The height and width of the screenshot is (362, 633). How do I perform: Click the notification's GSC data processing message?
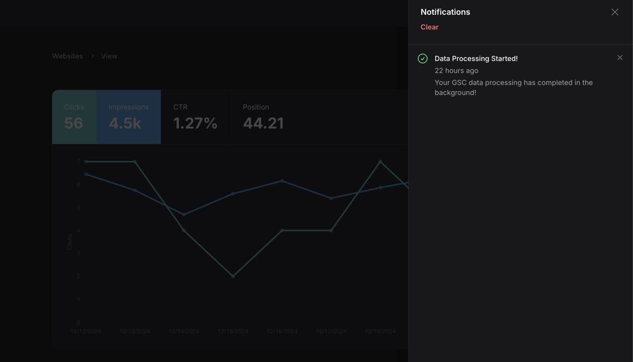coord(513,88)
